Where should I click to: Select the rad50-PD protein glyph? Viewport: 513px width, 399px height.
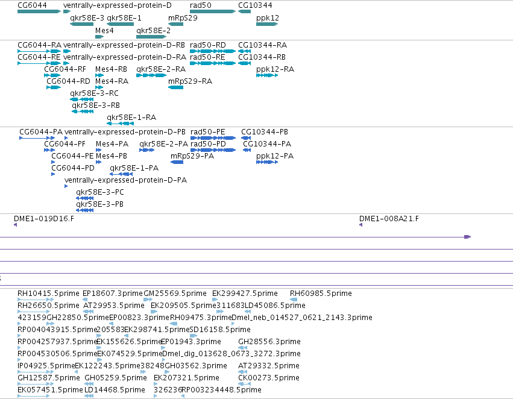tap(213, 150)
